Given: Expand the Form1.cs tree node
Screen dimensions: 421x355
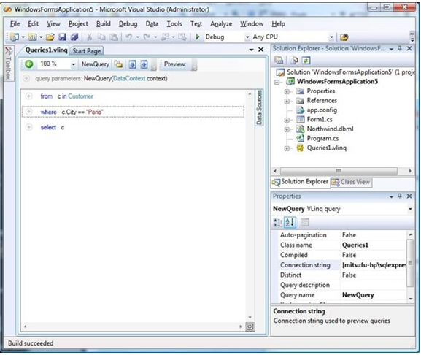Looking at the screenshot, I should [287, 120].
